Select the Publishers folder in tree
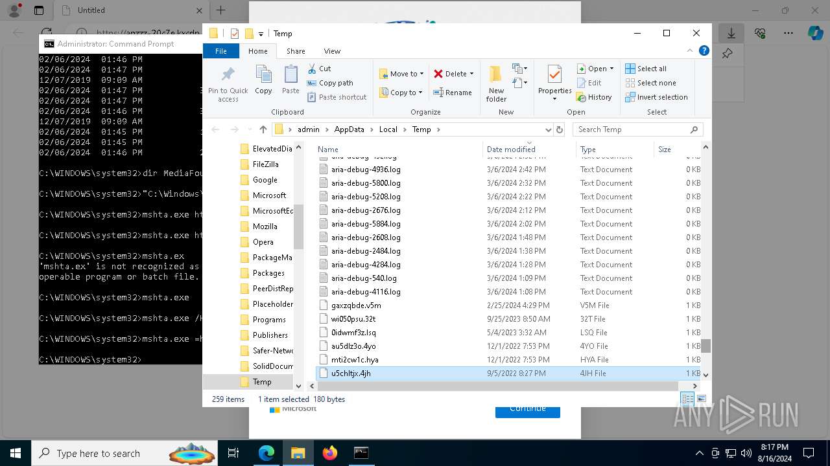This screenshot has height=466, width=830. 270,335
